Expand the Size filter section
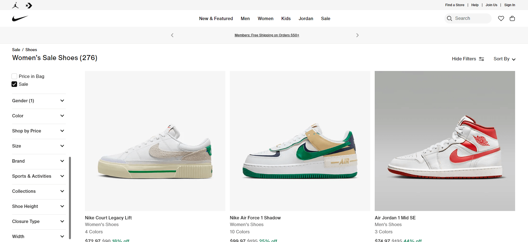The height and width of the screenshot is (242, 528). coord(39,146)
